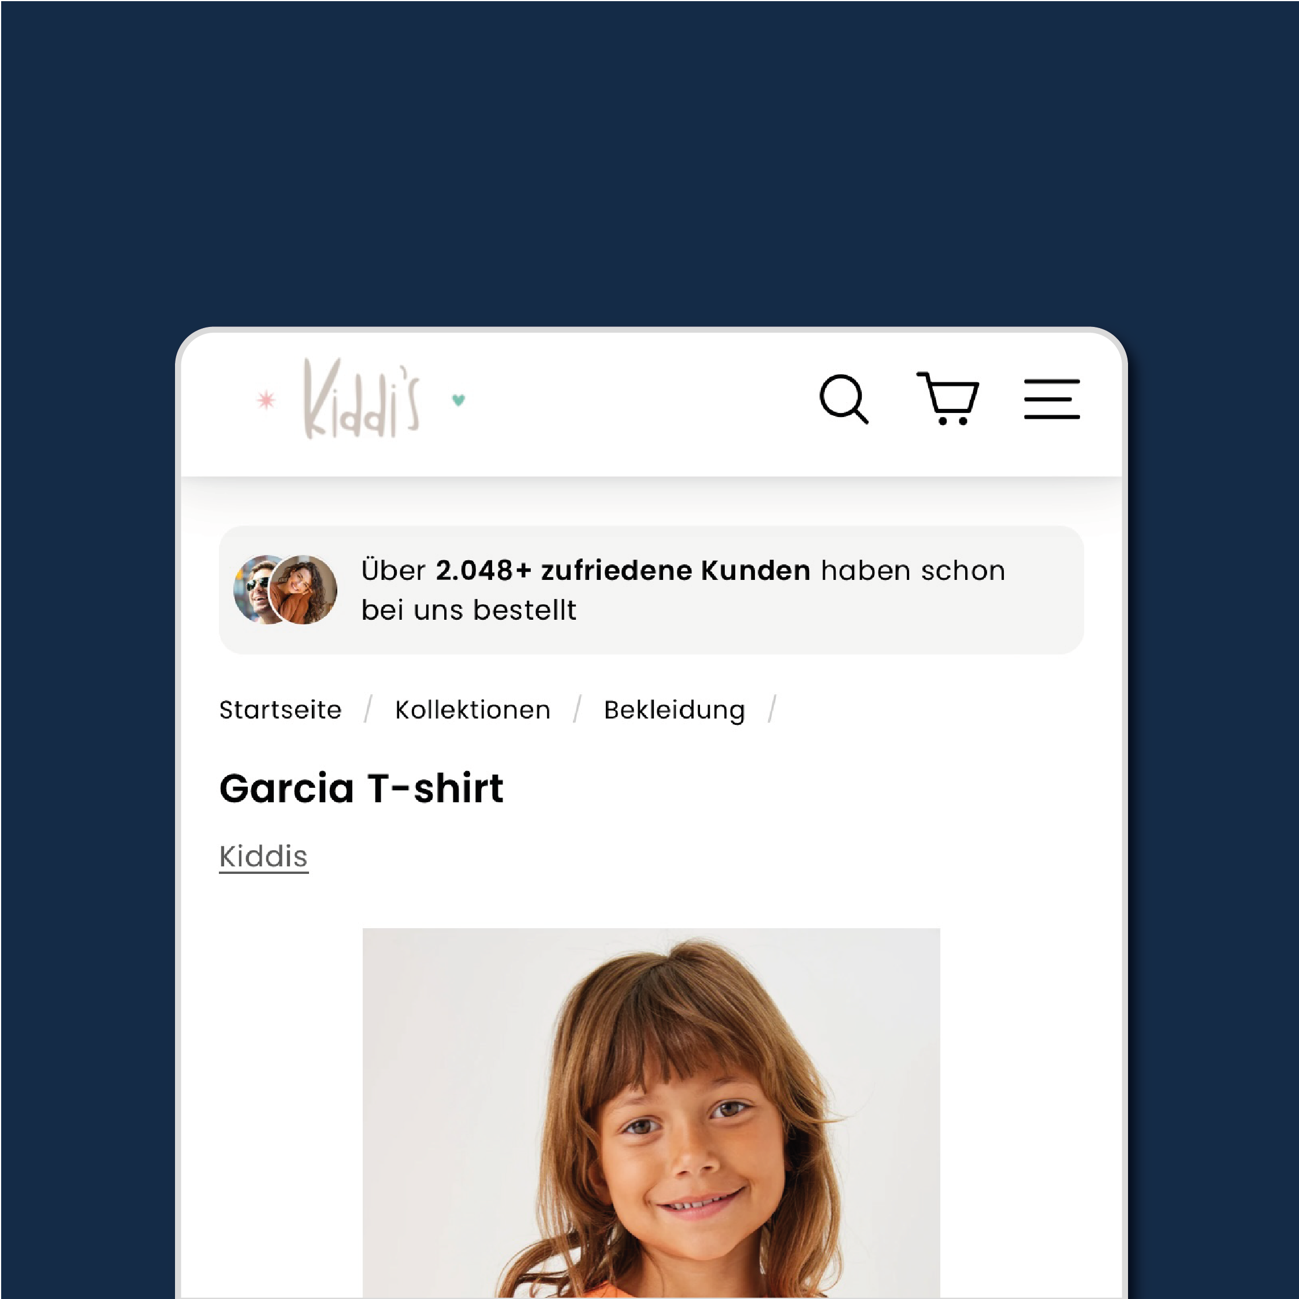Click the trailing slash after Bekleidung
1299x1299 pixels.
(772, 709)
